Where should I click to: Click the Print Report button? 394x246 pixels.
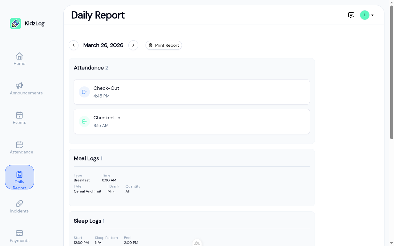point(164,45)
